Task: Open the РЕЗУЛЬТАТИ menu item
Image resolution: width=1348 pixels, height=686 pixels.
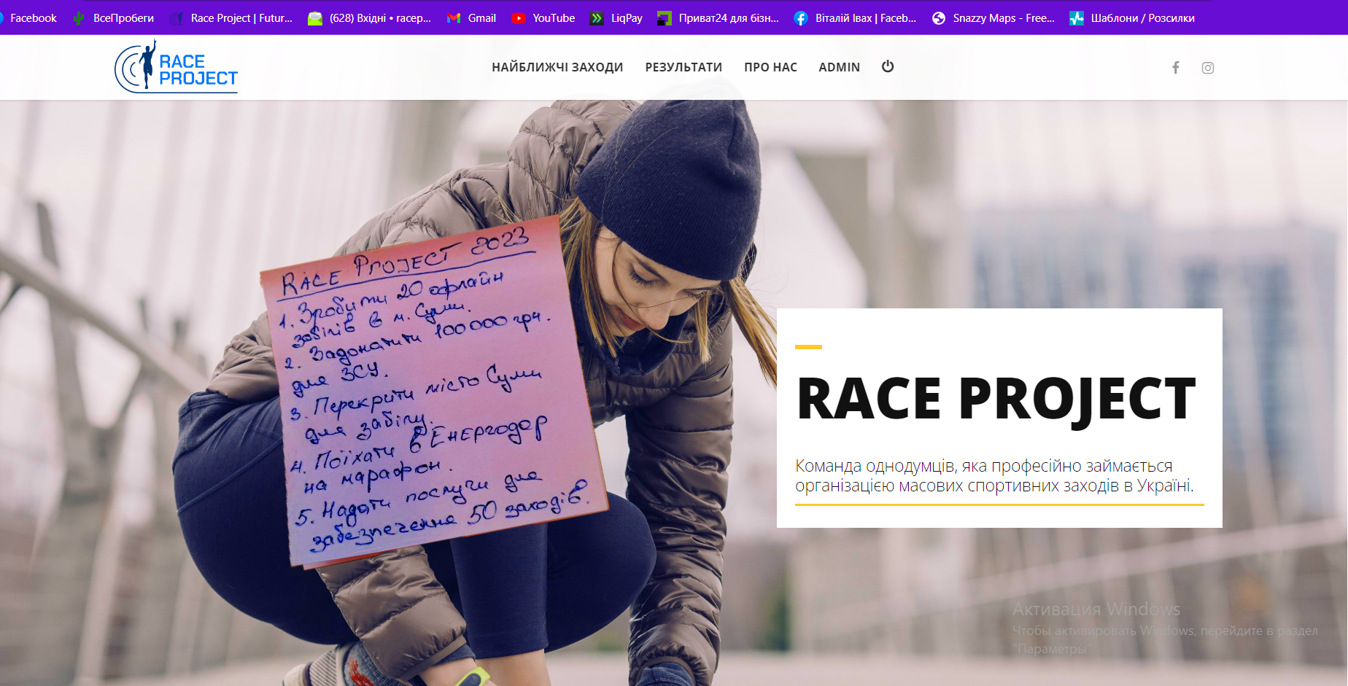Action: pyautogui.click(x=683, y=67)
